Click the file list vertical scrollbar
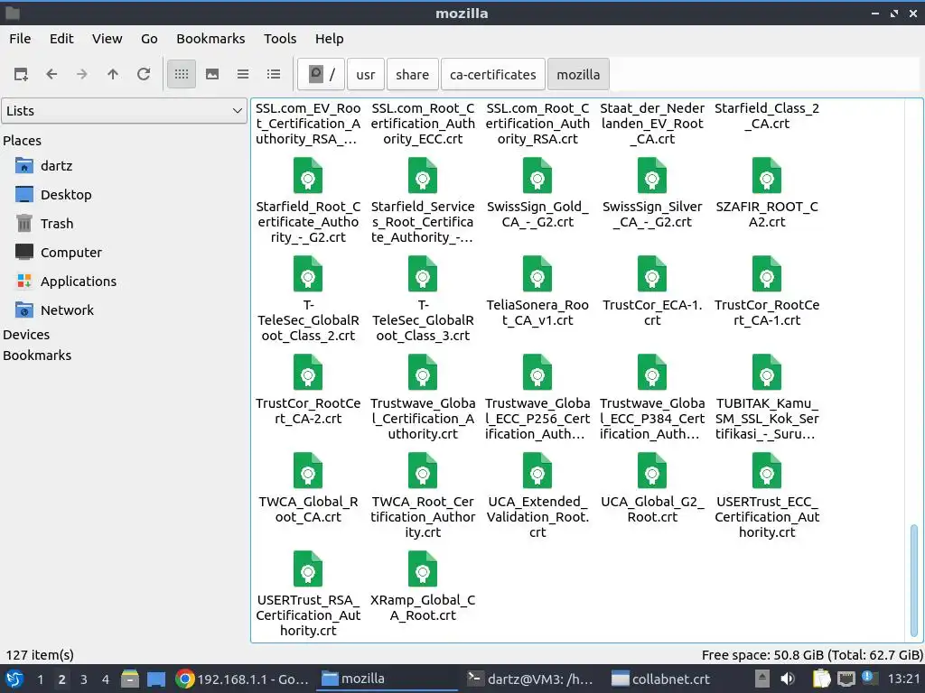 pyautogui.click(x=914, y=580)
